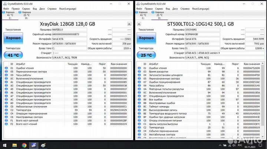Screen dimensions: 267x149
Task: Open Язык(Language) menu in left window
Action: [x=67, y=9]
